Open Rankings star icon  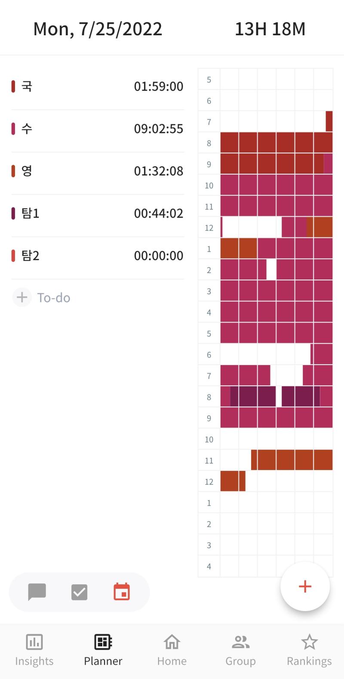click(x=309, y=642)
